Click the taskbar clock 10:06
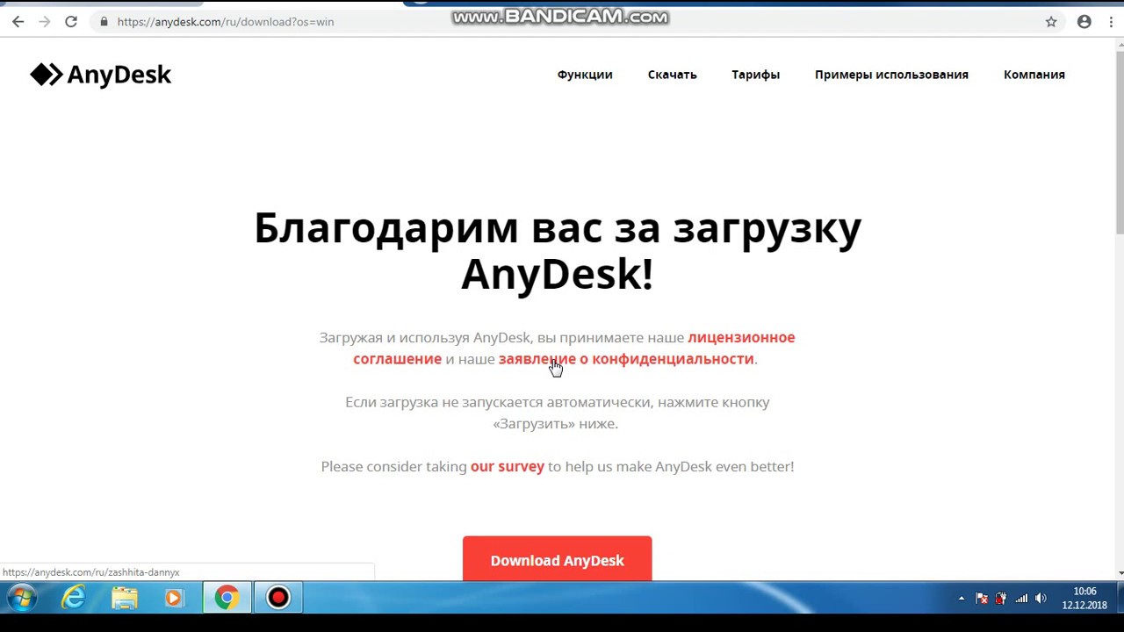This screenshot has width=1124, height=632. point(1084,599)
